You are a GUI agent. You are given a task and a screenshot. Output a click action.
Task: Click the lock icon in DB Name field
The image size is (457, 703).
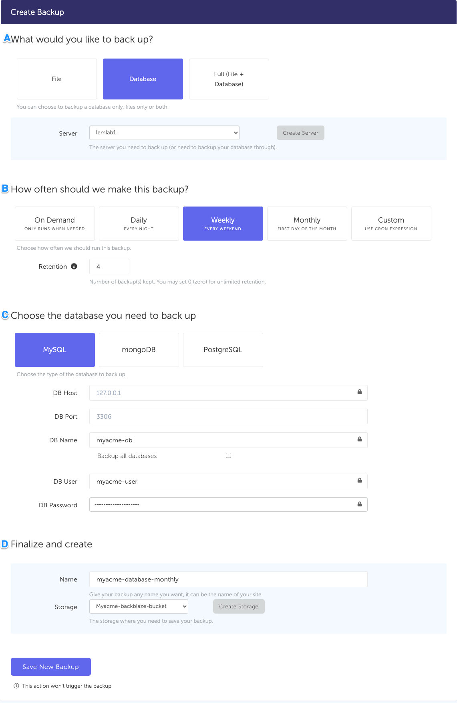[359, 439]
